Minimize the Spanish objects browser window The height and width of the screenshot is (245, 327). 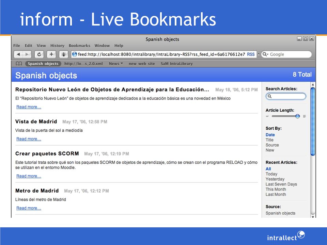click(x=299, y=39)
